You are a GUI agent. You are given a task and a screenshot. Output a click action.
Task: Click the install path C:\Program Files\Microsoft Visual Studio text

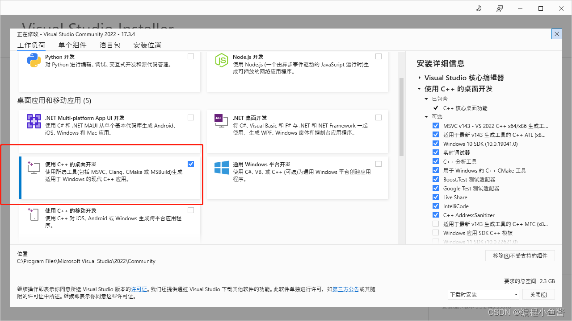pyautogui.click(x=86, y=261)
